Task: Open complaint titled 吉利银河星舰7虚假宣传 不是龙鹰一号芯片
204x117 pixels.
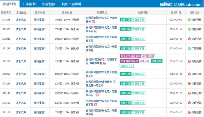Action: (x=101, y=84)
